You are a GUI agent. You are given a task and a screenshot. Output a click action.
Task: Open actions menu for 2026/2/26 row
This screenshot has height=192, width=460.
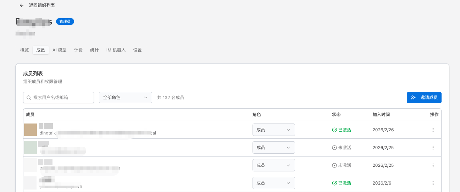point(433,130)
